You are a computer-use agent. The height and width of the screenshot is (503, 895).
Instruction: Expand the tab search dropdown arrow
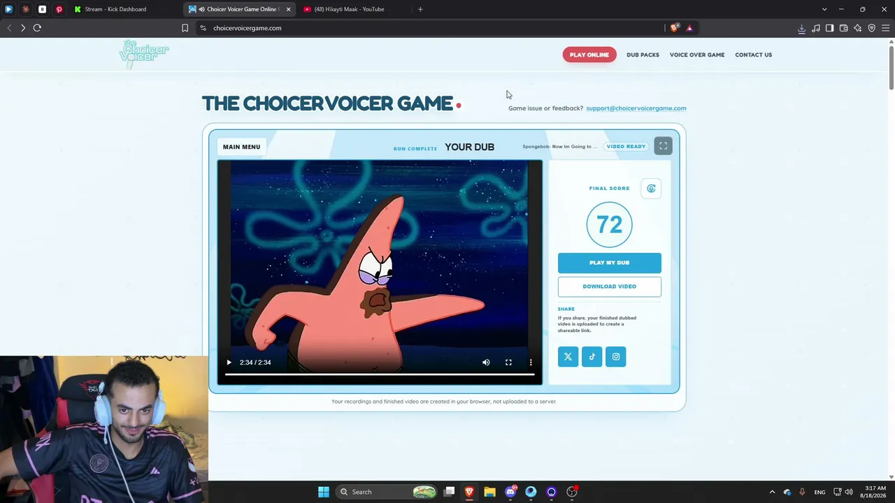coord(824,9)
